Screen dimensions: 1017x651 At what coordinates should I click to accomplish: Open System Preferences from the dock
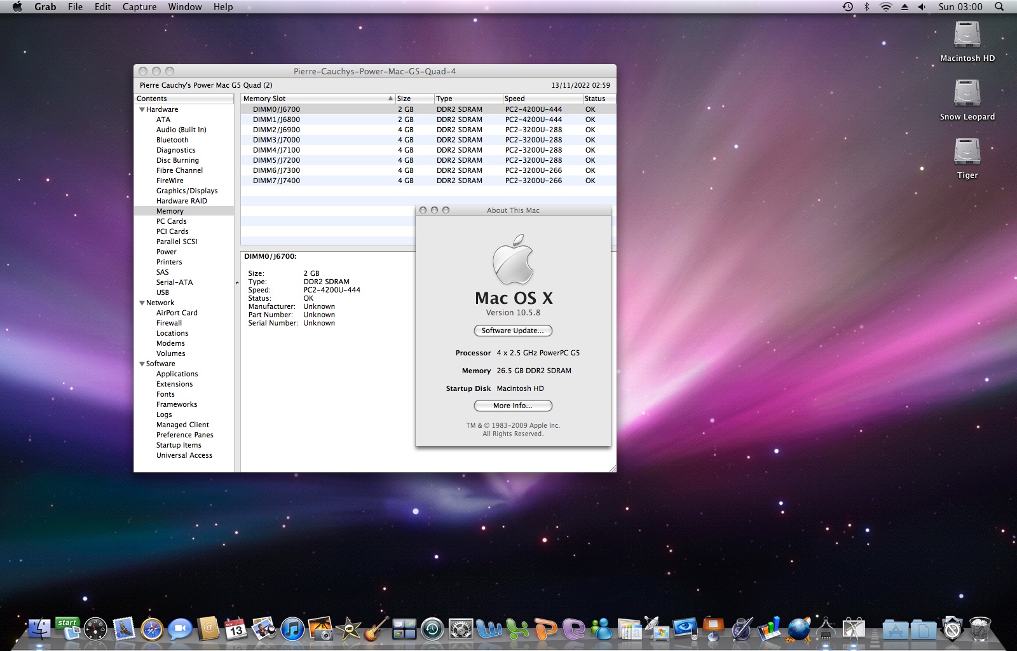coord(460,629)
